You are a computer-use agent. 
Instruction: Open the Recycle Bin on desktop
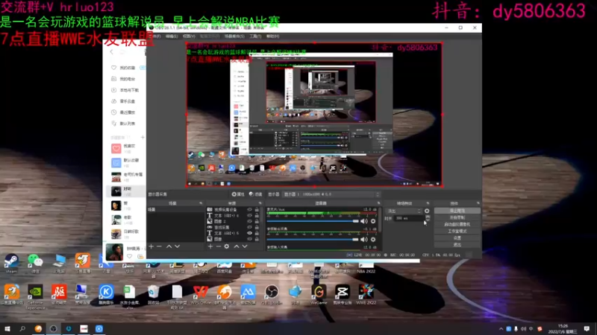153,295
